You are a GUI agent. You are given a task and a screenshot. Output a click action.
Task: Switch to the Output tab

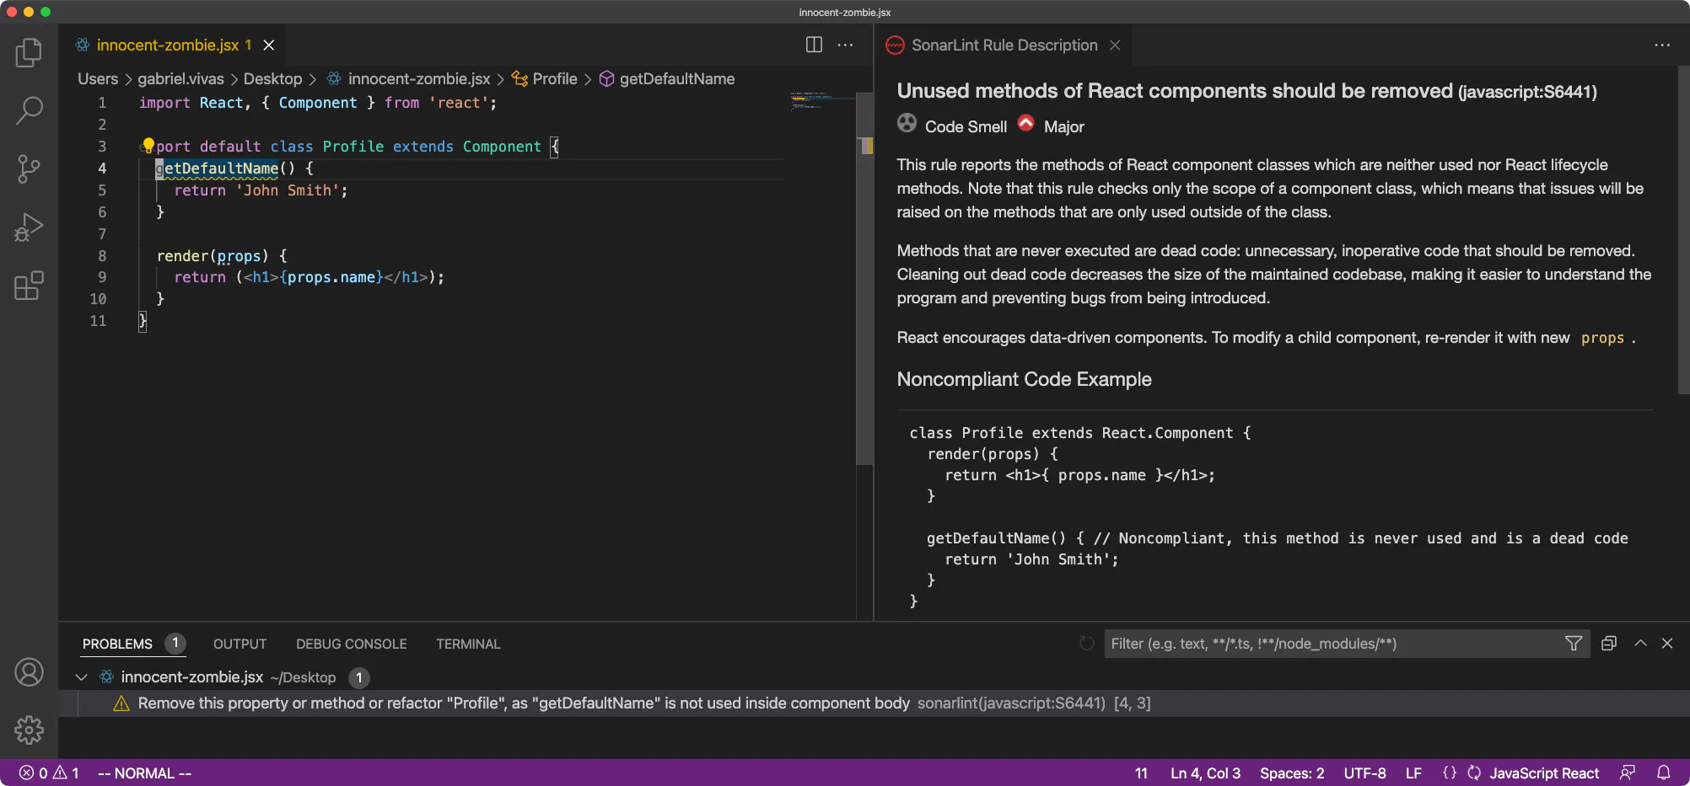[240, 644]
